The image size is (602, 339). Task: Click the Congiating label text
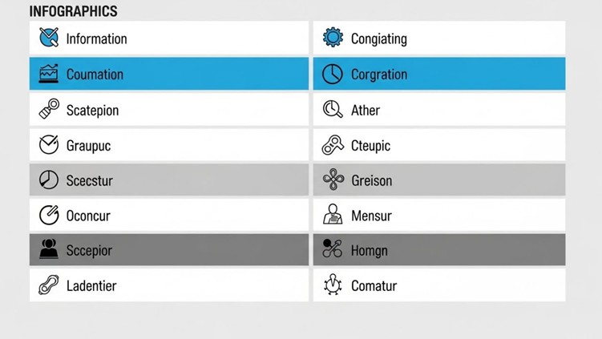379,38
